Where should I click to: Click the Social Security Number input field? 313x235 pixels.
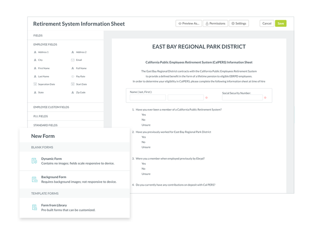[242, 98]
